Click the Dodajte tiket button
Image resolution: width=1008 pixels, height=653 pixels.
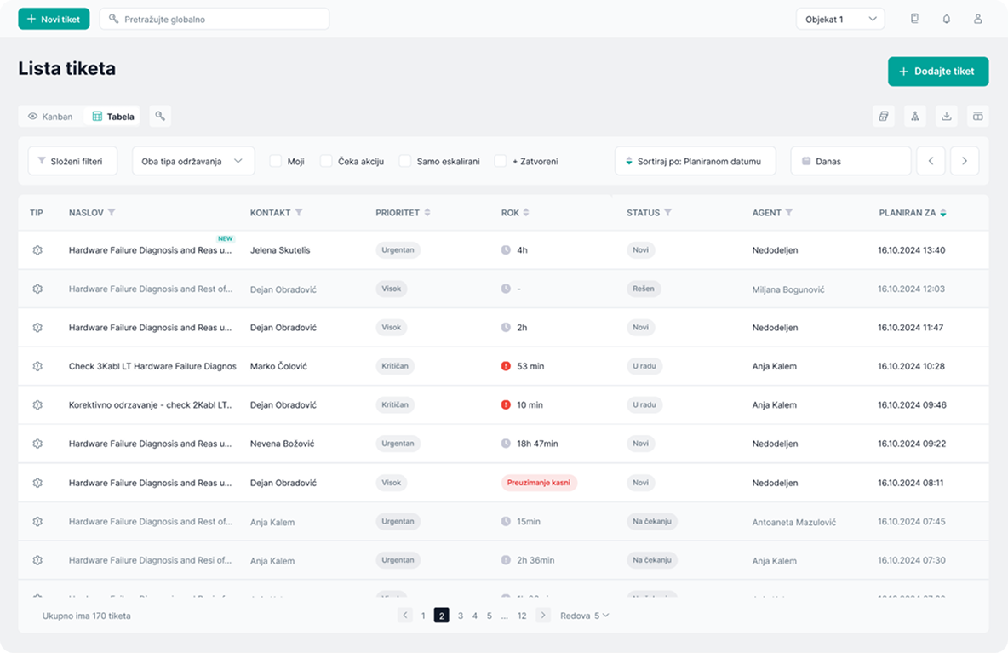pos(938,72)
